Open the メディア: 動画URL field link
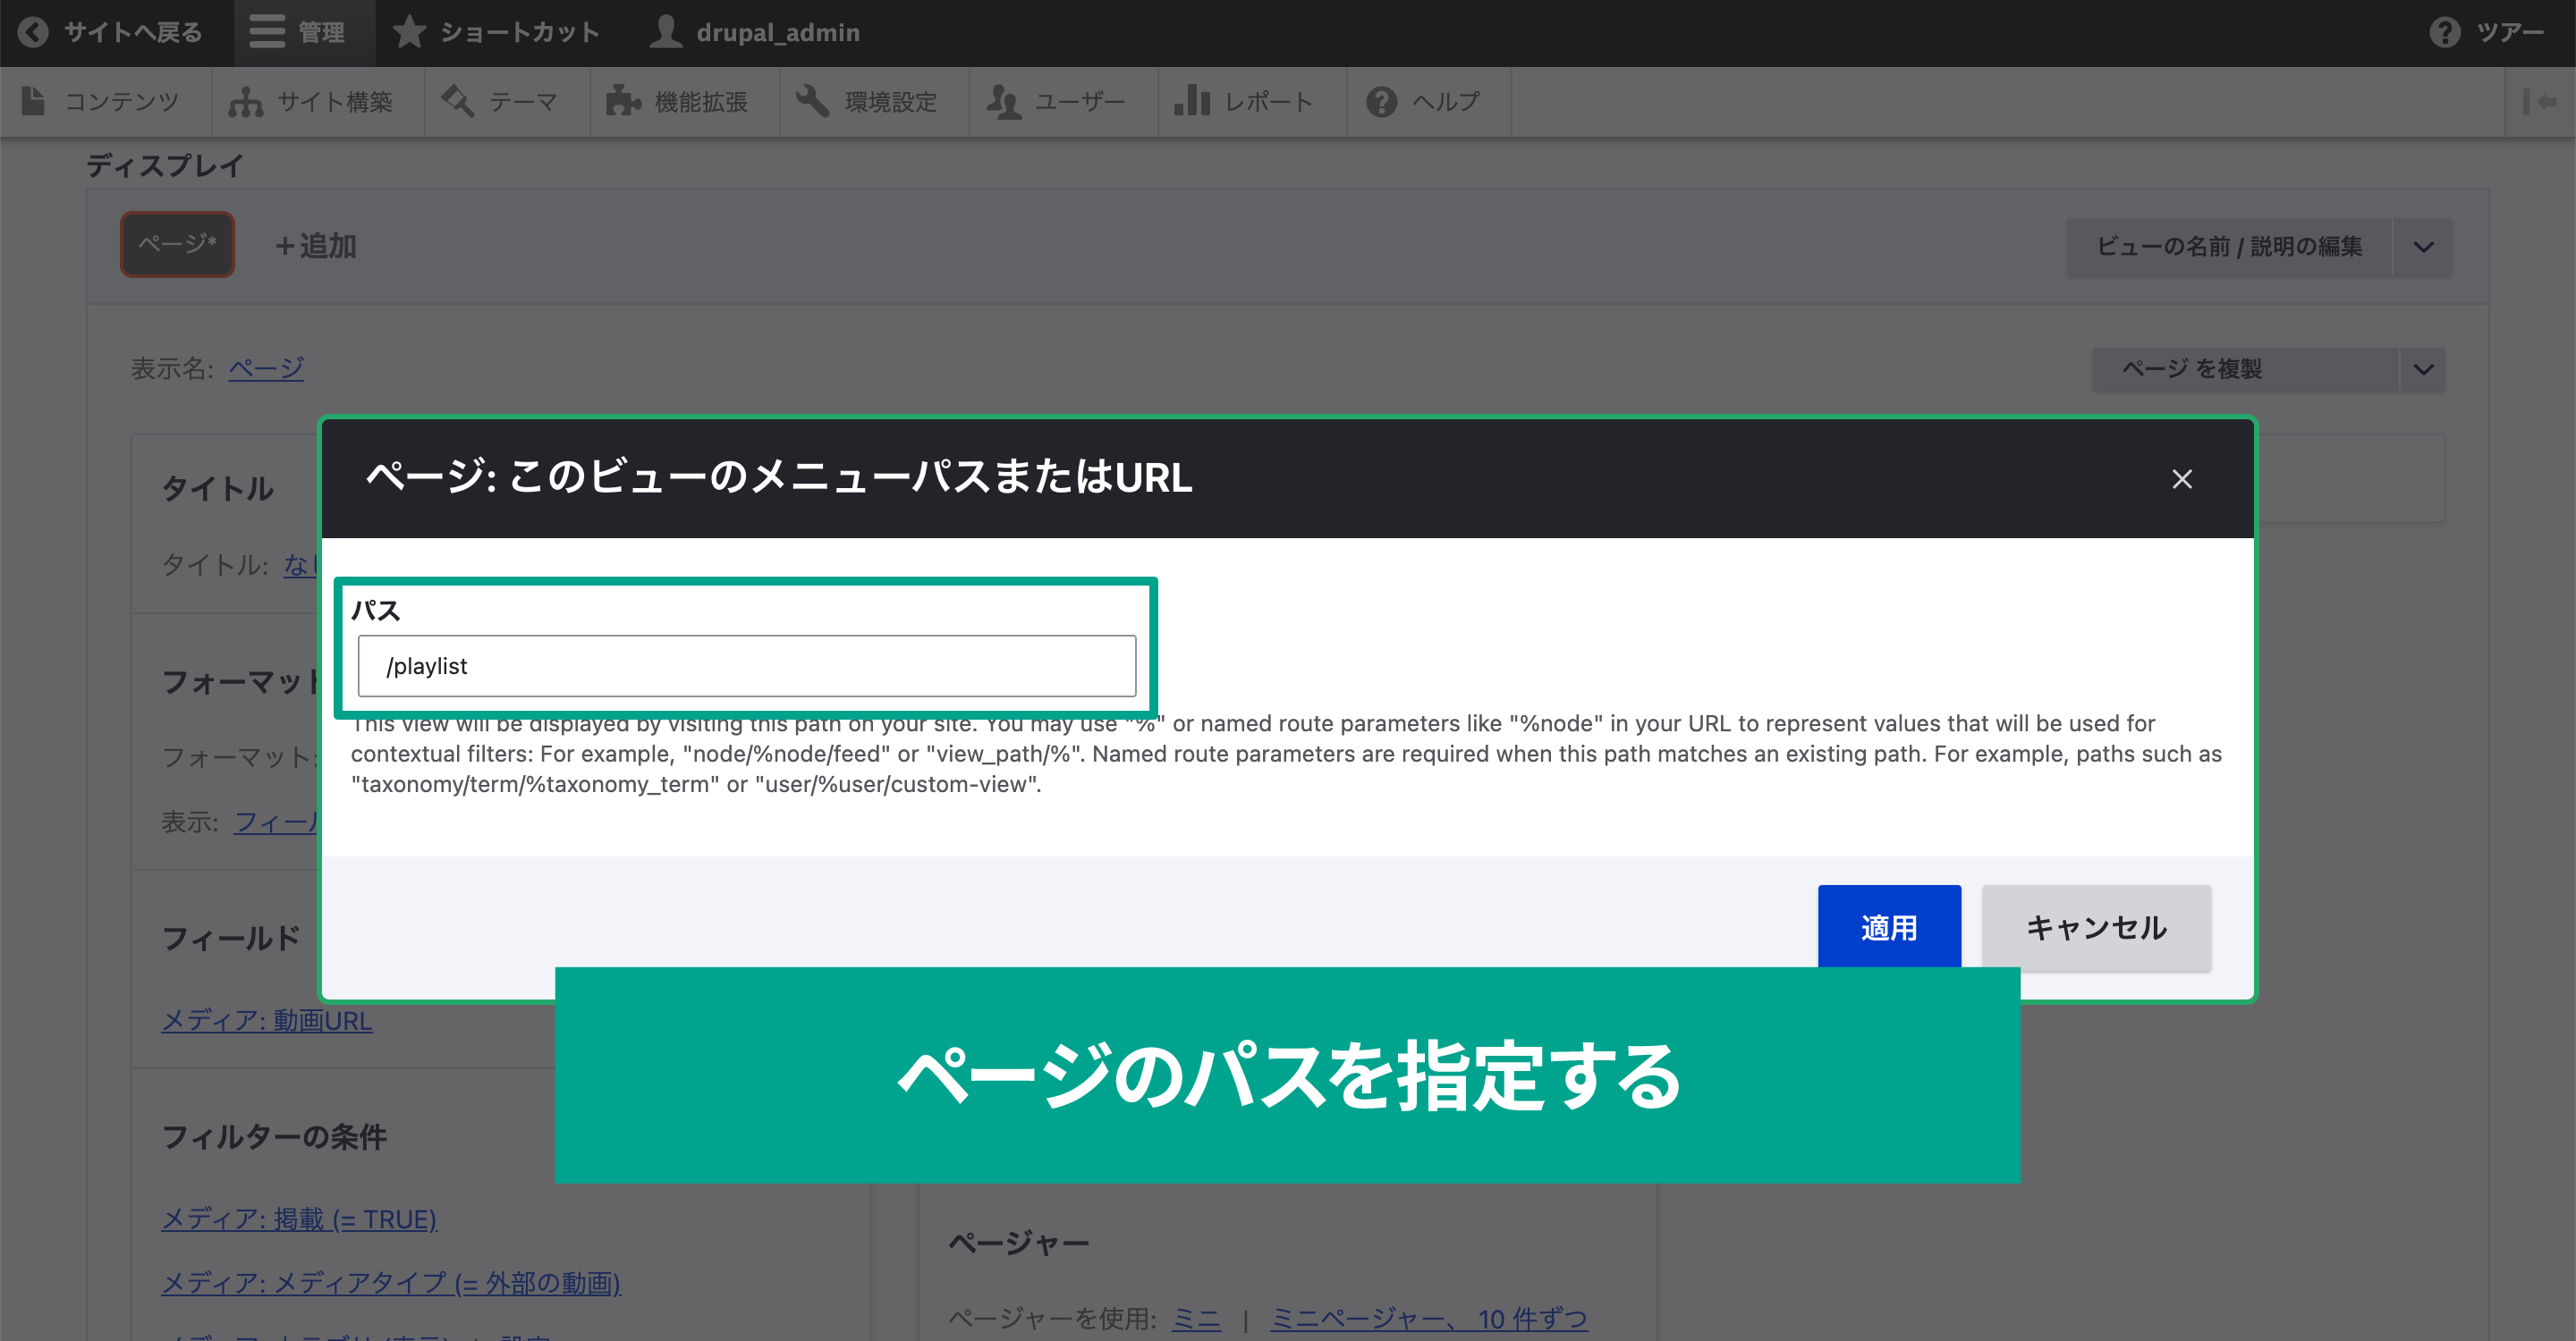 pyautogui.click(x=266, y=1020)
